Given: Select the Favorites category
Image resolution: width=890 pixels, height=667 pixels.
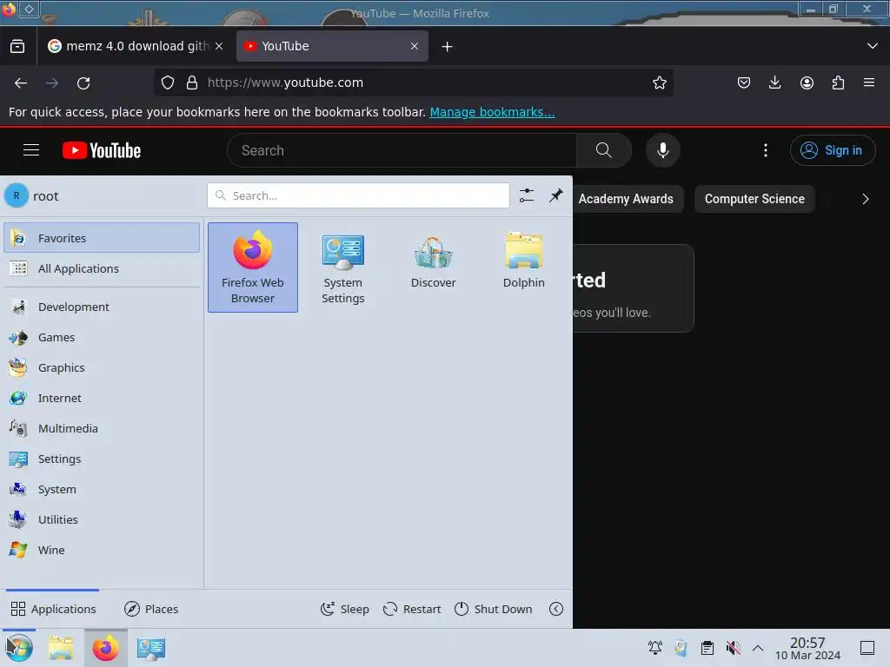Looking at the screenshot, I should pyautogui.click(x=102, y=238).
